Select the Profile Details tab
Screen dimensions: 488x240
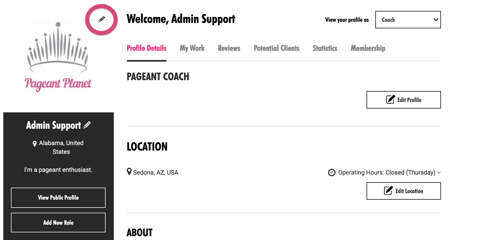(147, 48)
